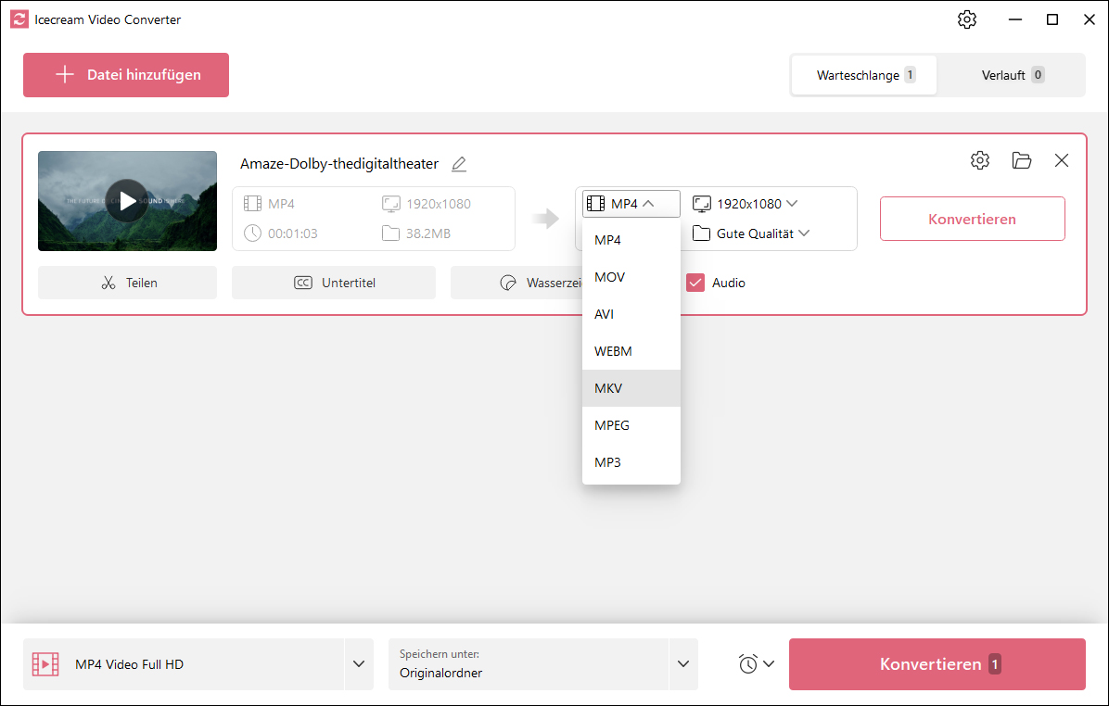Open the Wasserzeichen watermark option
The height and width of the screenshot is (706, 1109).
click(x=516, y=283)
